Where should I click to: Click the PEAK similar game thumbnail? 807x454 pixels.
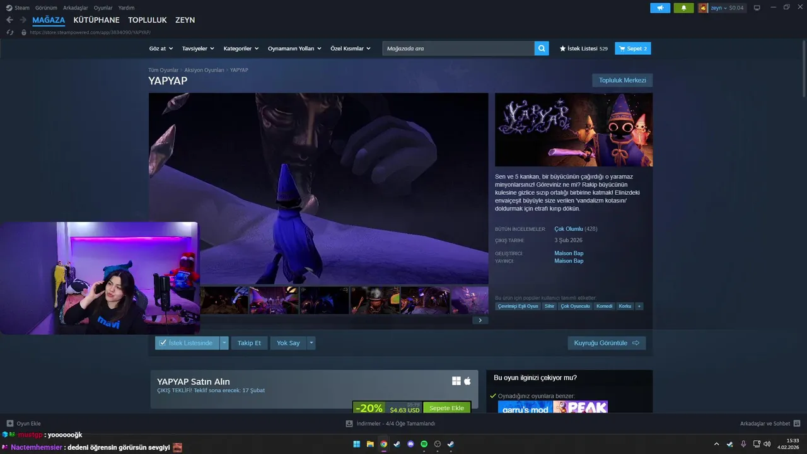[x=580, y=407]
